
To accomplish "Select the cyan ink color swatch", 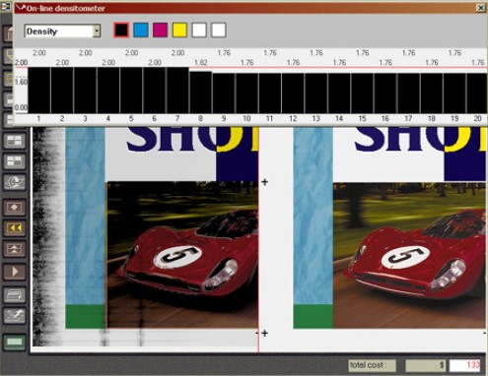I will point(141,31).
